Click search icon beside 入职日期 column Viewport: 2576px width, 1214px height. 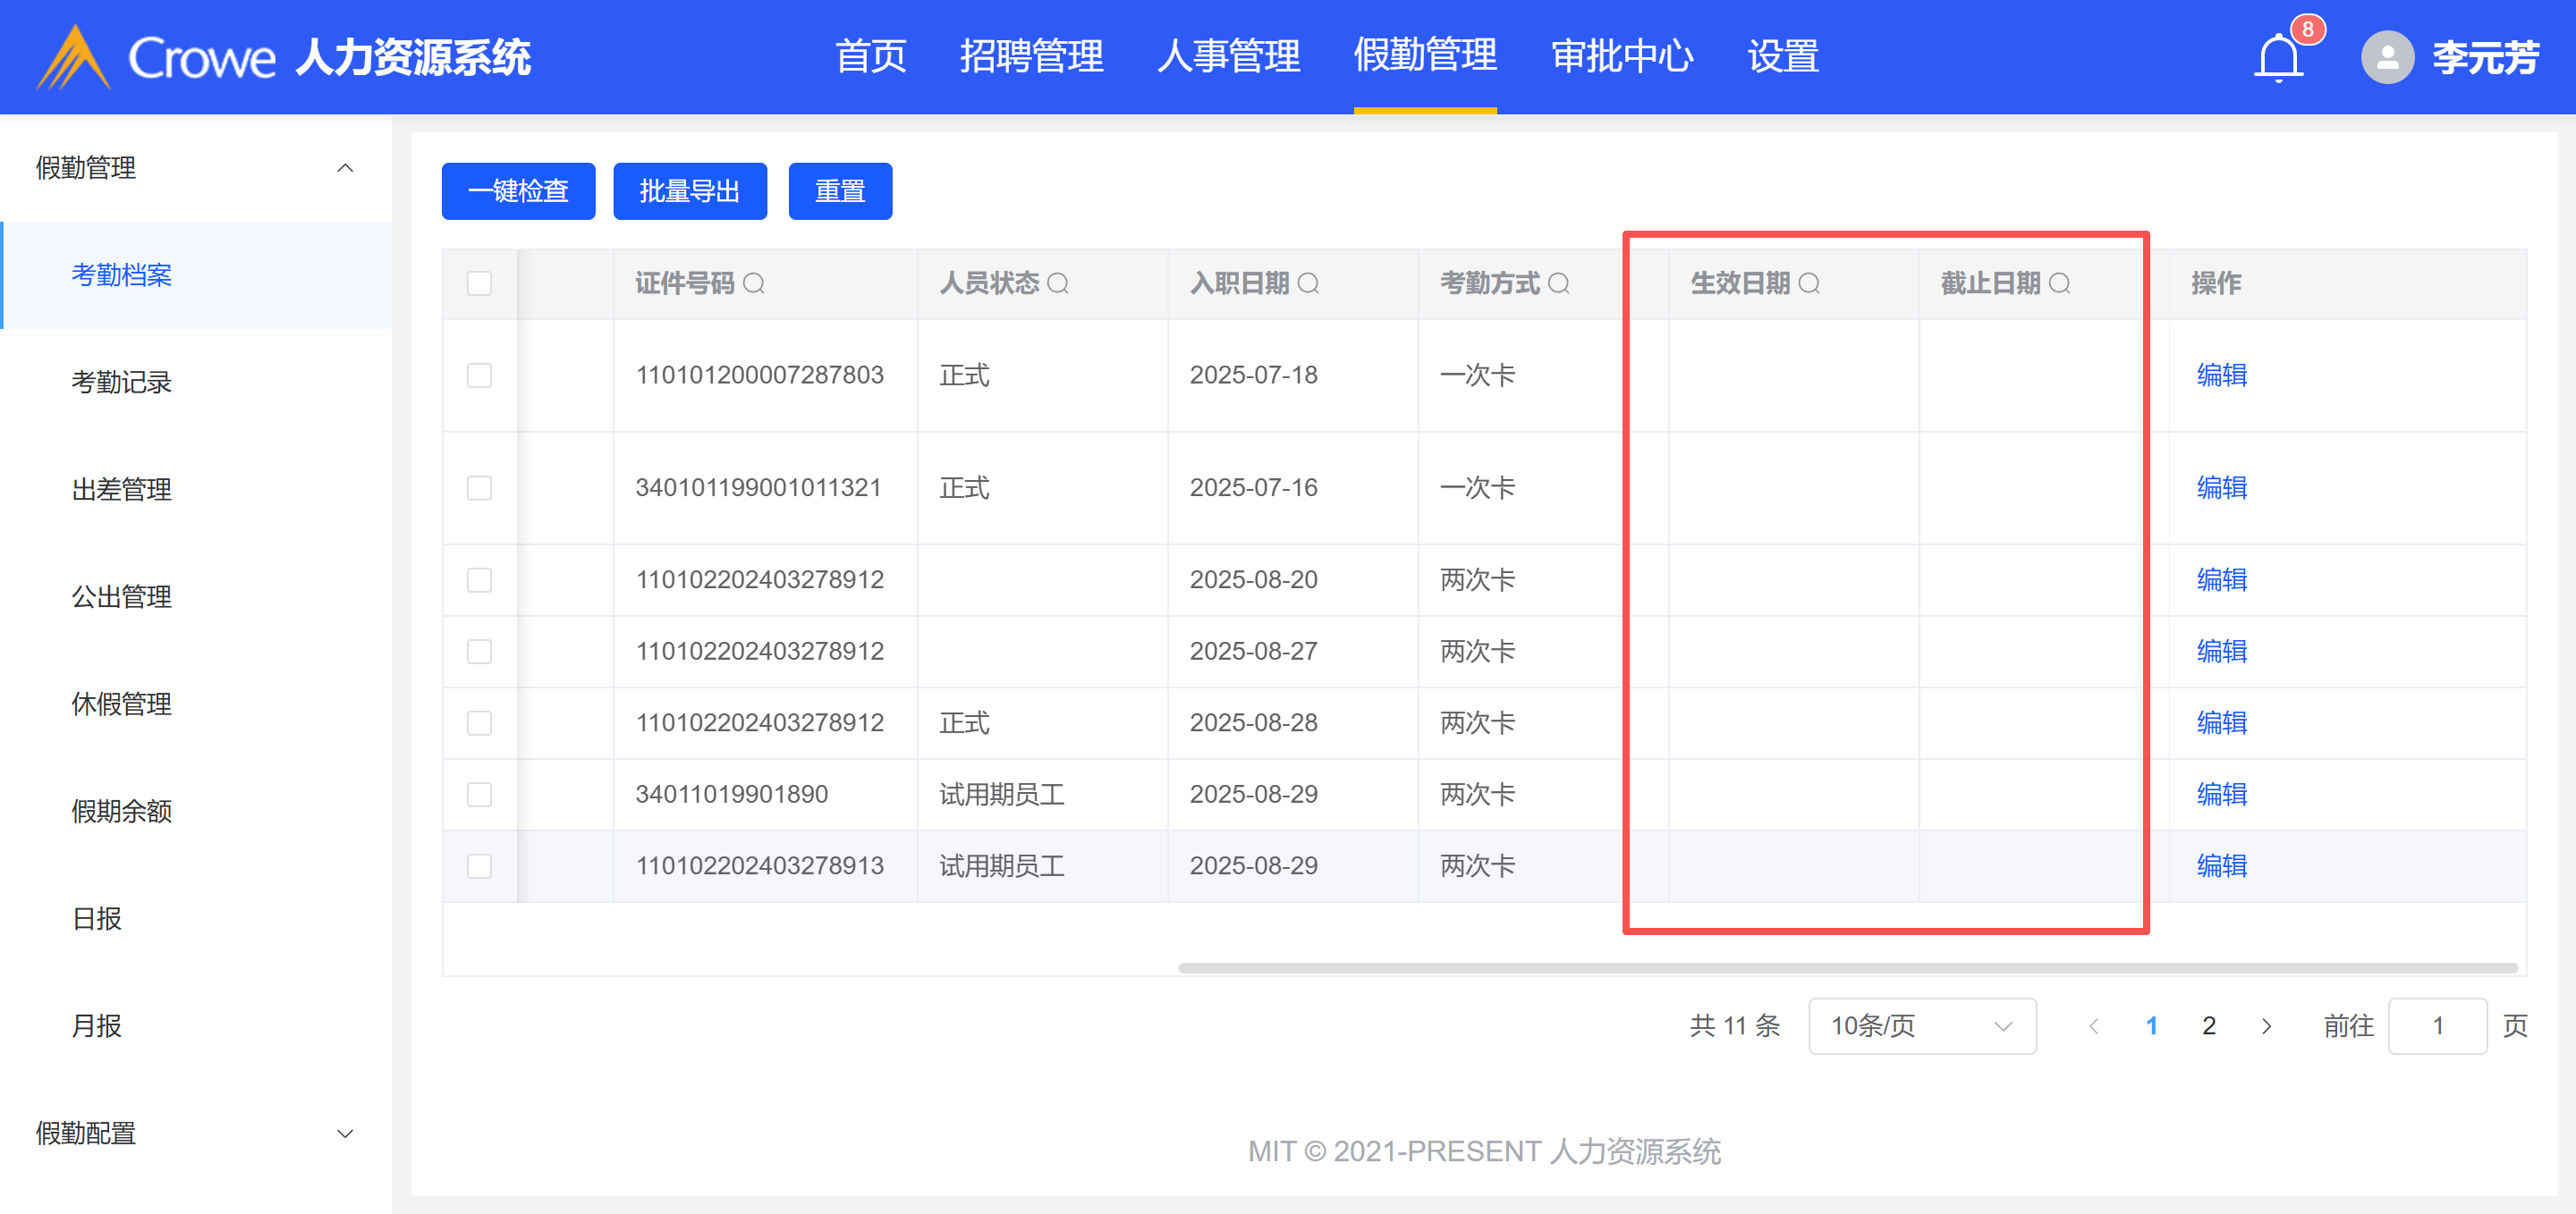click(x=1308, y=283)
